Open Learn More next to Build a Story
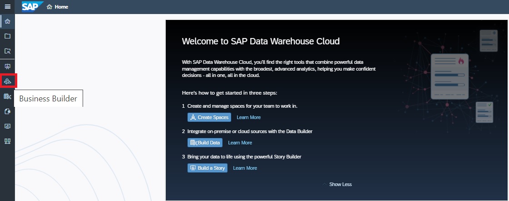 pos(245,168)
